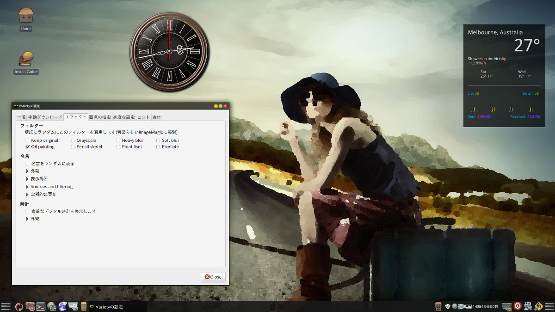The width and height of the screenshot is (555, 312).
Task: Launch the package box with disc icon
Action: coord(30,306)
